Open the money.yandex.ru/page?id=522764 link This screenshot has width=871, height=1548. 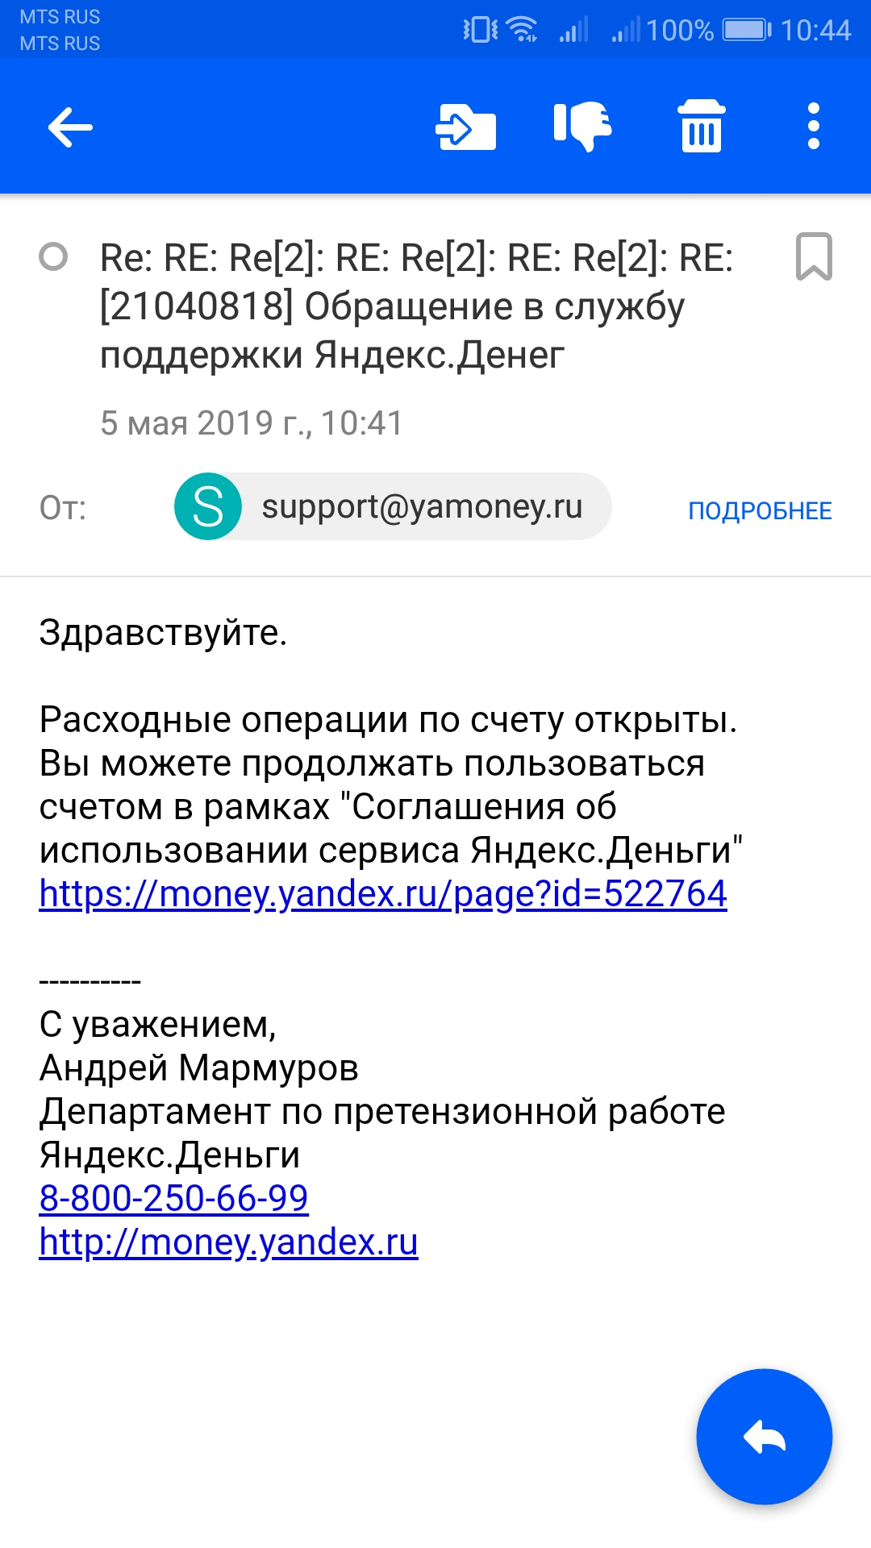[x=383, y=894]
